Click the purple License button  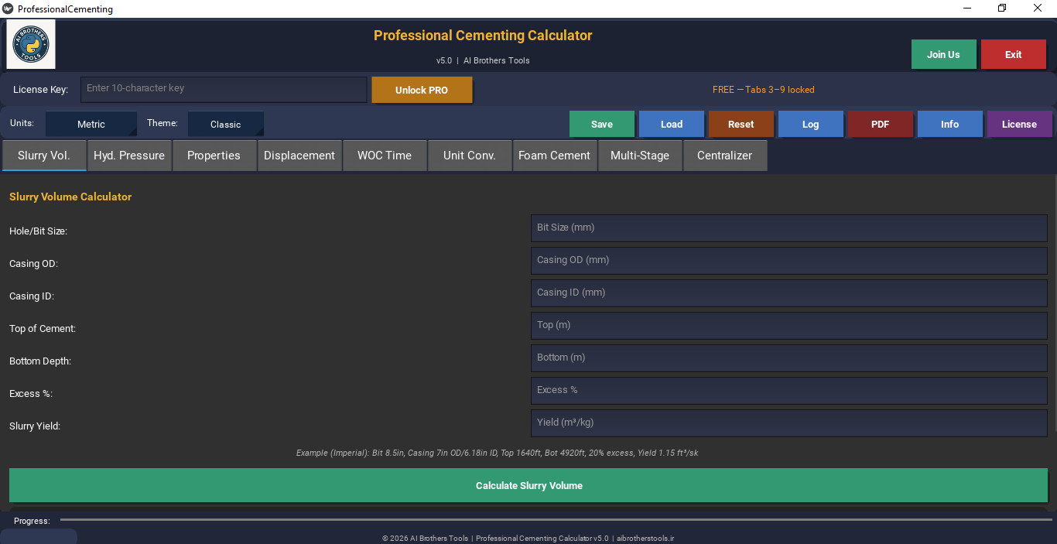point(1020,124)
